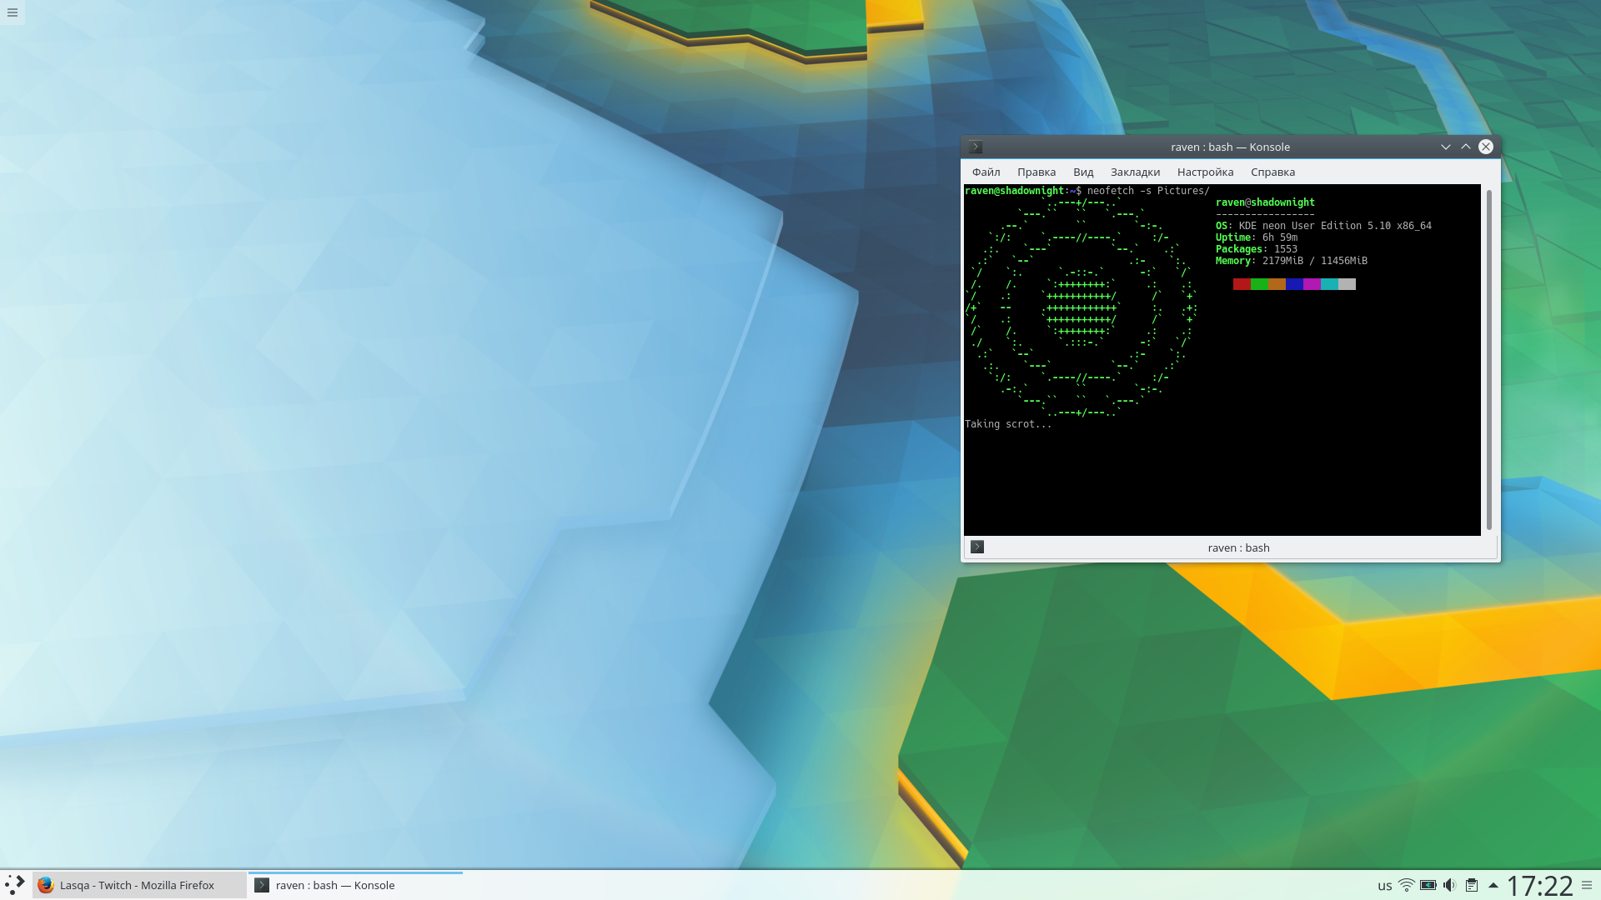The image size is (1601, 900).
Task: Open the clipboard tray icon
Action: click(x=1472, y=885)
